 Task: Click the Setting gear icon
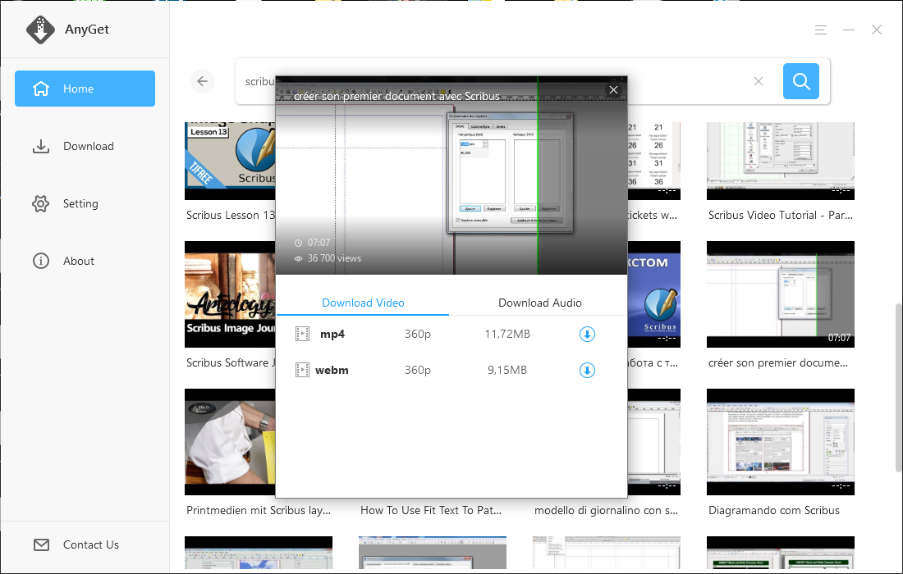(x=41, y=203)
